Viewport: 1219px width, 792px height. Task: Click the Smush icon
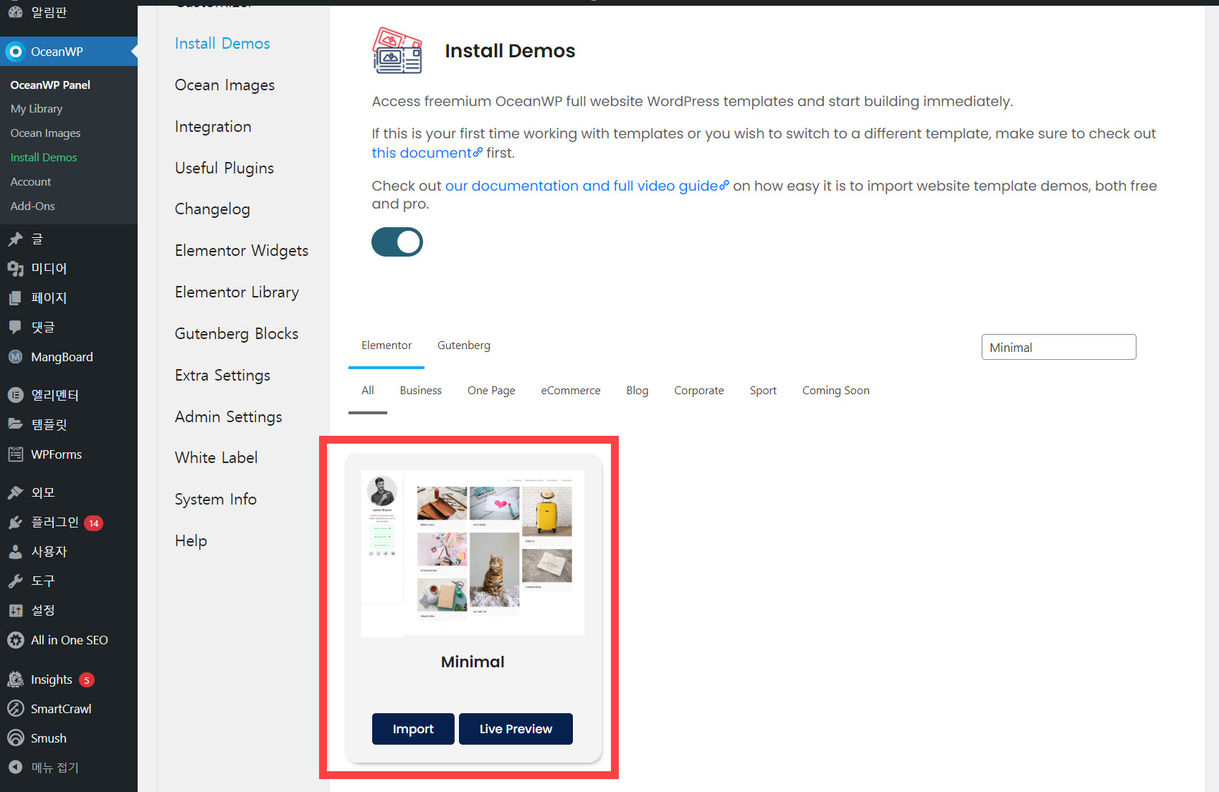point(15,738)
